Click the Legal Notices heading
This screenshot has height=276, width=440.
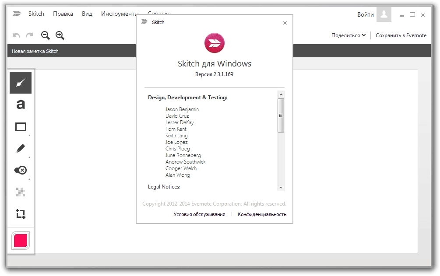(x=164, y=187)
